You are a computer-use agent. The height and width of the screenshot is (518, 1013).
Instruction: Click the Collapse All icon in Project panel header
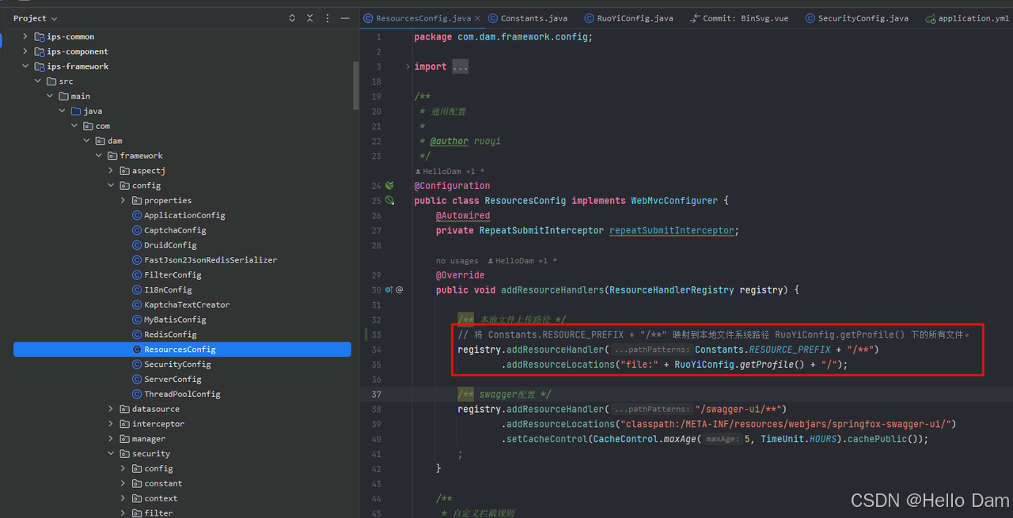tap(309, 18)
